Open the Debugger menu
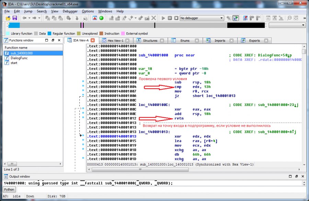This screenshot has height=201, width=309. [x=70, y=11]
